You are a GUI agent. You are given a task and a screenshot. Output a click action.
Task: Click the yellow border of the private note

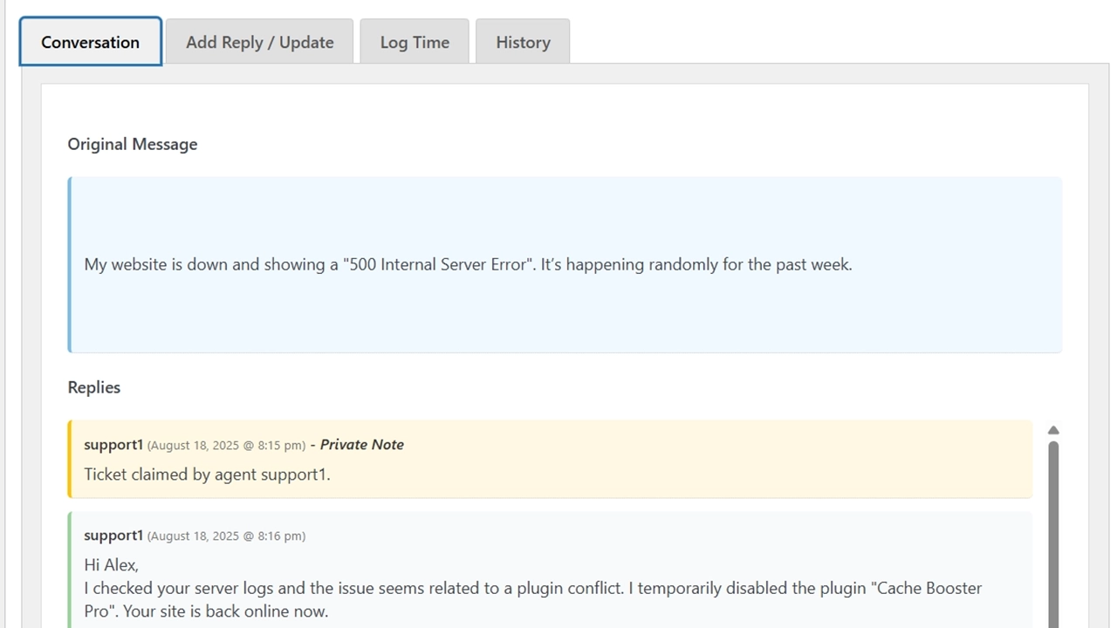[x=70, y=459]
